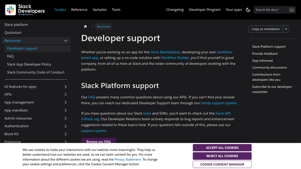Viewport: 301px width, 169px height.
Task: Click Accept All Cookies
Action: pyautogui.click(x=222, y=148)
